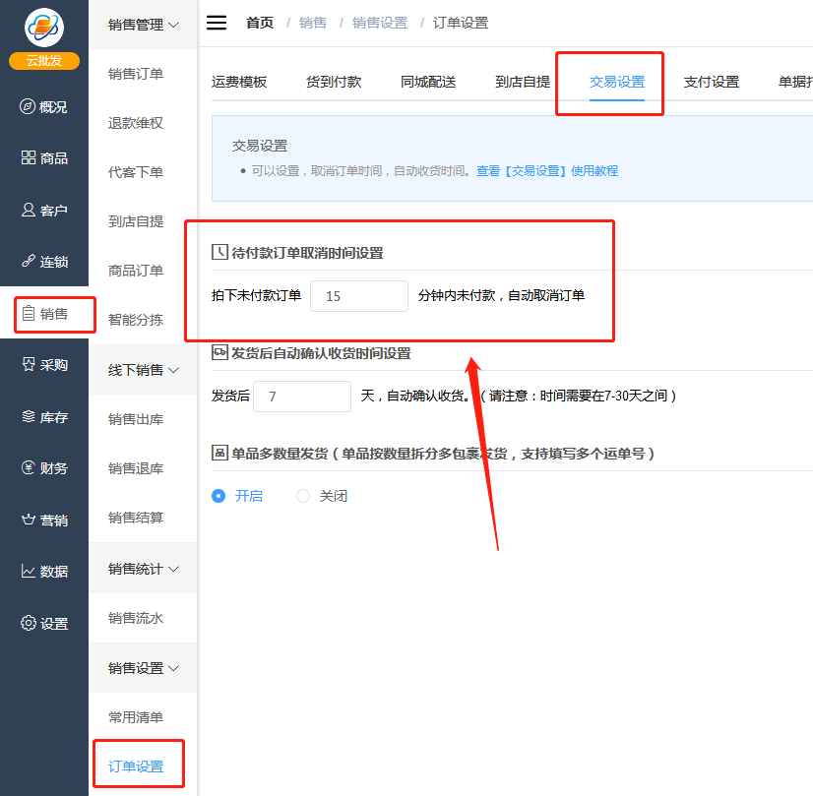Viewport: 813px width, 796px height.
Task: Switch to 交易设置 tab
Action: [617, 82]
